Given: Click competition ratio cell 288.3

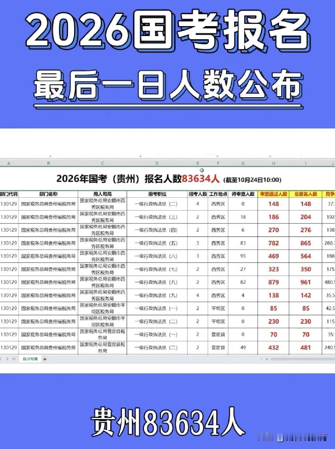Looking at the screenshot, I should [x=329, y=243].
